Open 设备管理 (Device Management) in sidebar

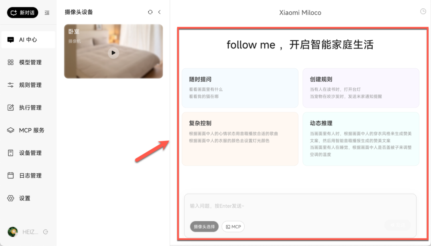tap(28, 153)
